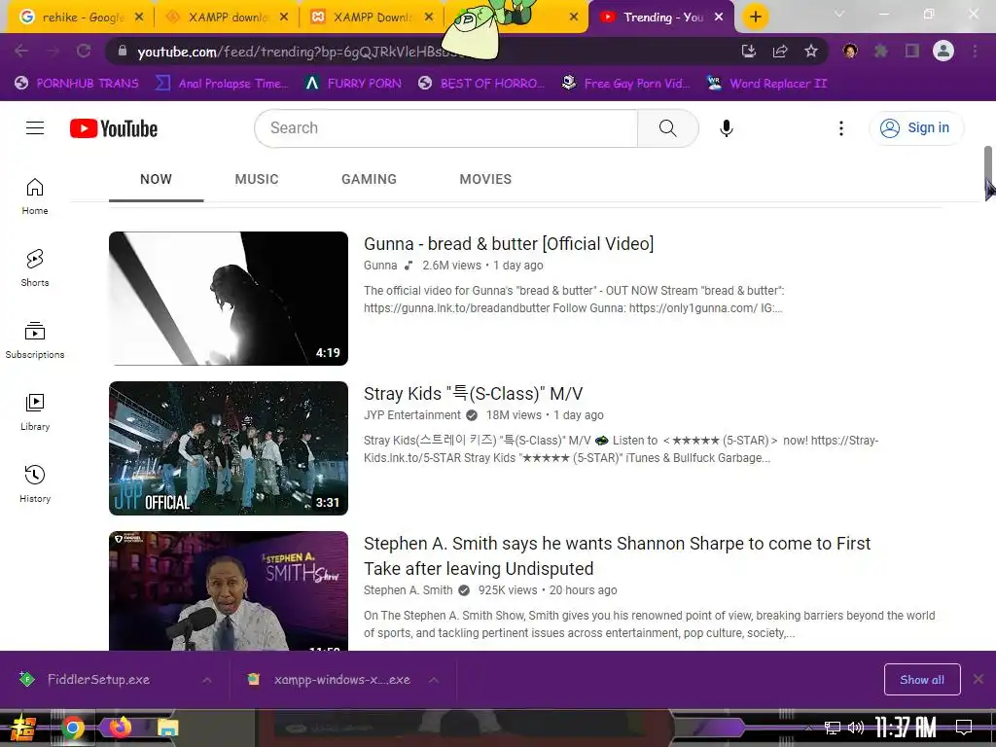Switch to the MUSIC trending tab
996x747 pixels.
pos(257,179)
